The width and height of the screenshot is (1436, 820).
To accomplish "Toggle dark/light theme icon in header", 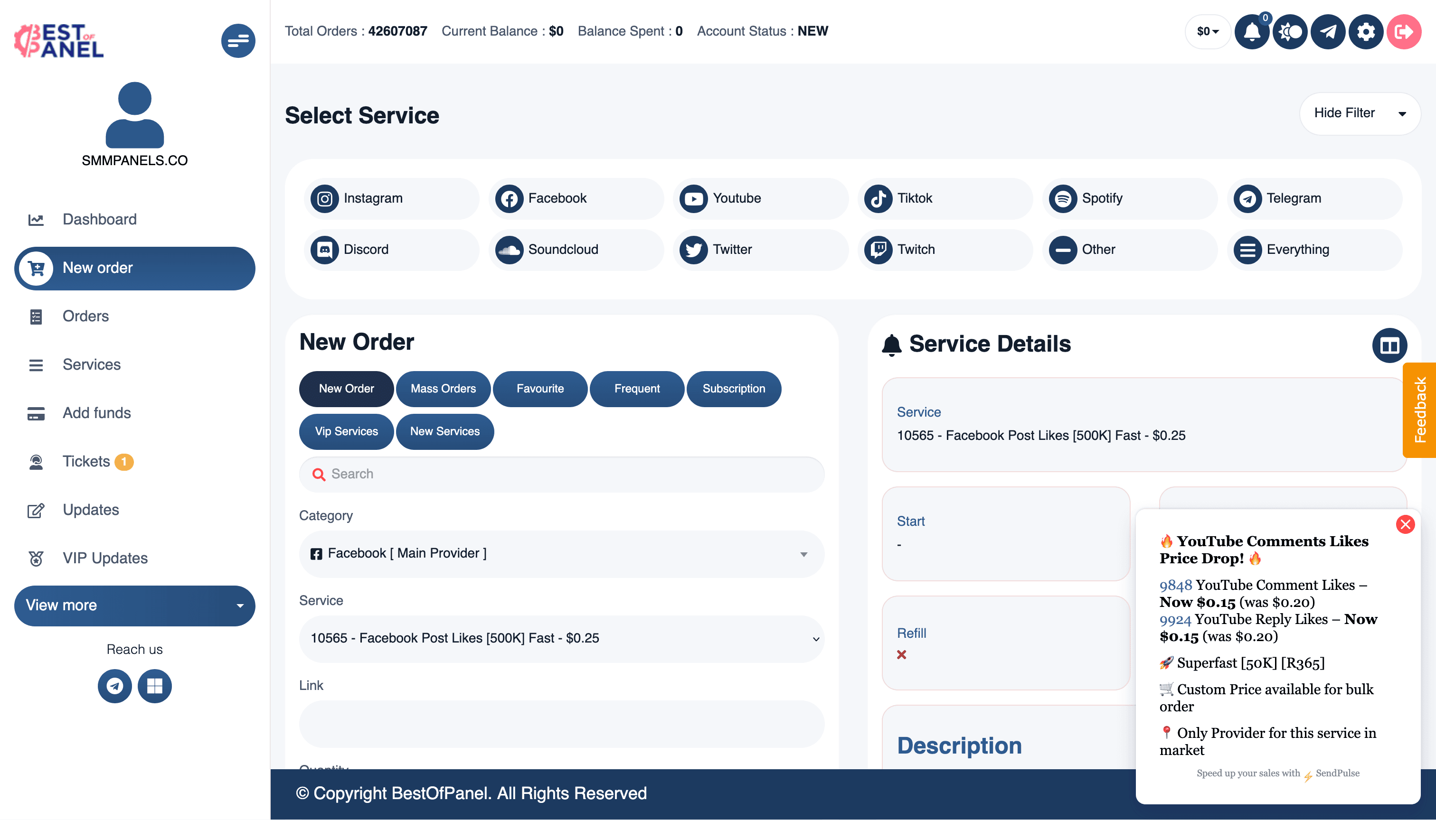I will pos(1289,31).
